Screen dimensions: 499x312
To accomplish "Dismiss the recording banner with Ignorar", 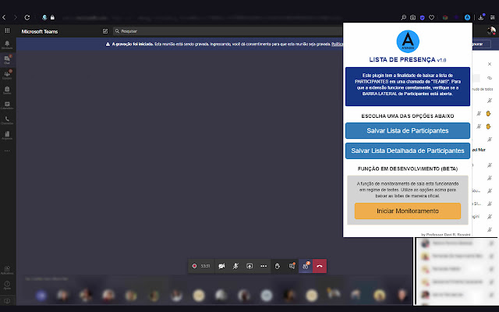I will [480, 44].
